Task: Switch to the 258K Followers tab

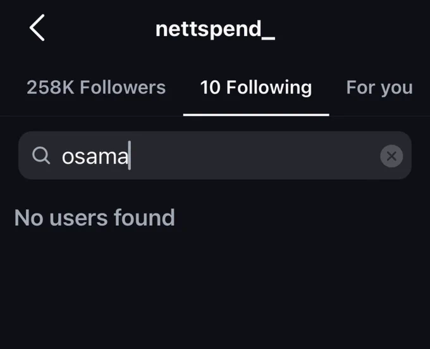Action: 96,88
